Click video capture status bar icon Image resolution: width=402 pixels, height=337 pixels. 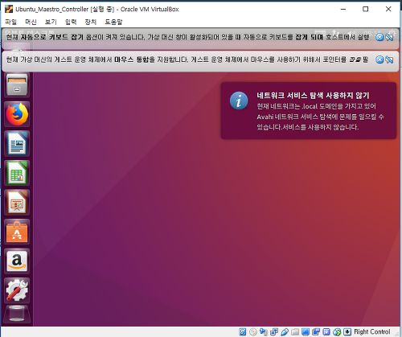(316, 332)
